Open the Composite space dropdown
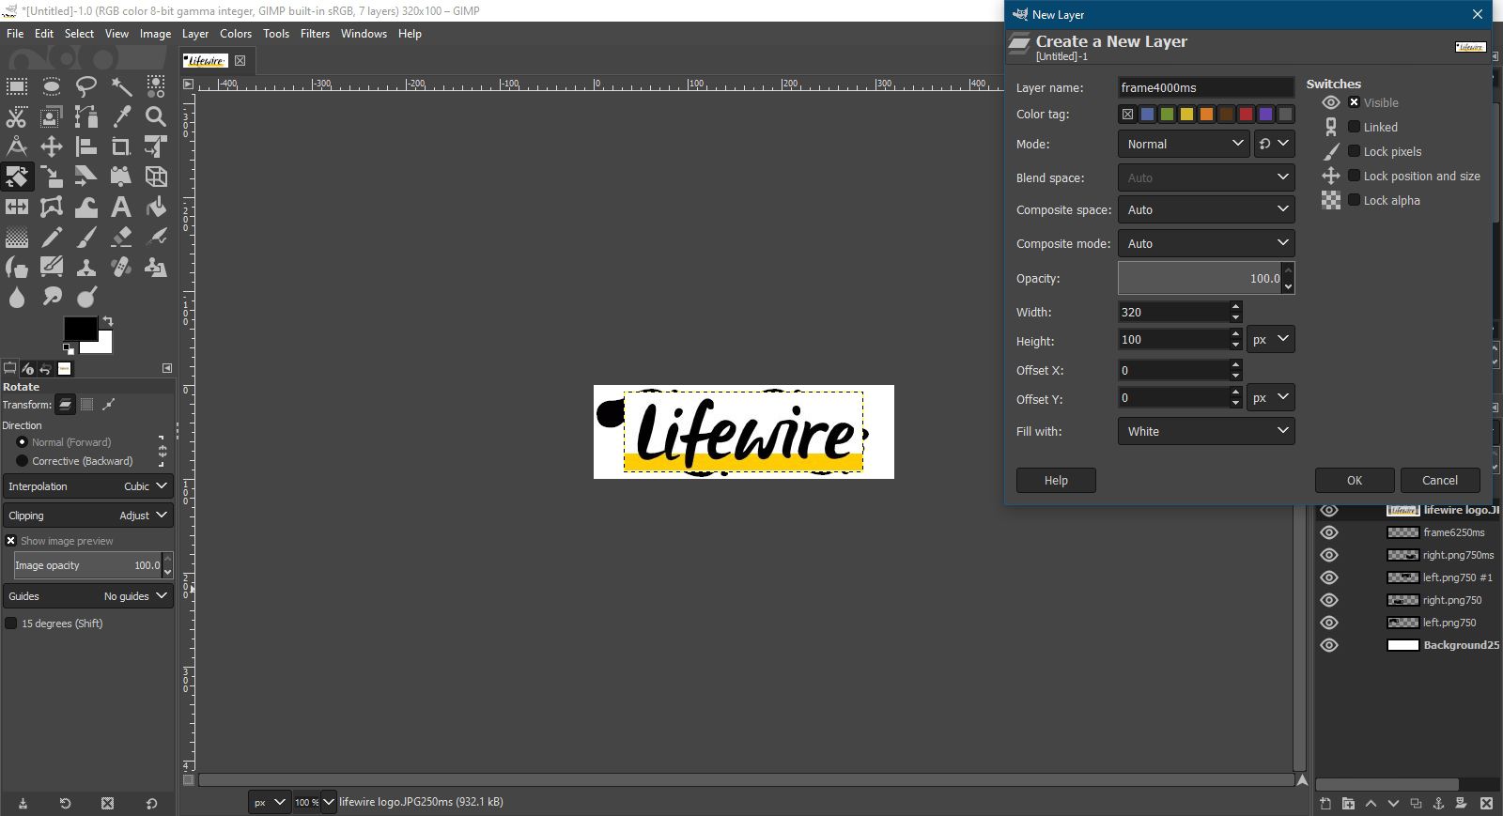The height and width of the screenshot is (816, 1503). tap(1206, 209)
